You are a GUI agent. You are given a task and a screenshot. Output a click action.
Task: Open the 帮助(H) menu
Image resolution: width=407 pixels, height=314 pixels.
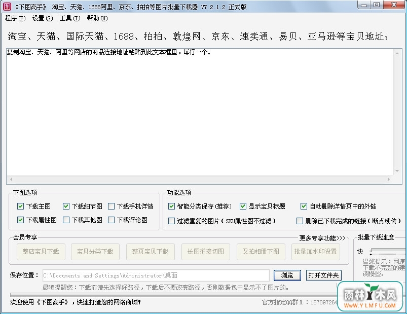point(97,18)
